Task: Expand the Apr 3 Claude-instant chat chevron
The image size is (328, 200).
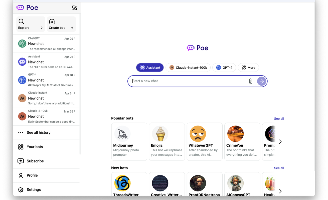Action: click(75, 93)
